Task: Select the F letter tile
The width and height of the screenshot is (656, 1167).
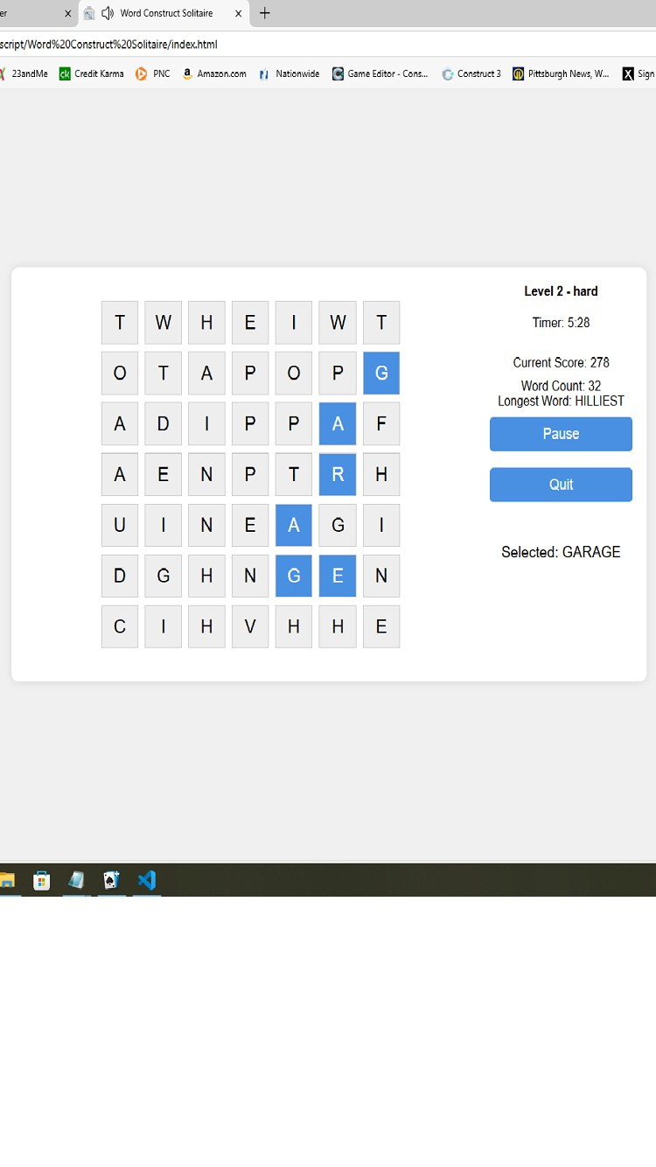Action: pyautogui.click(x=381, y=423)
